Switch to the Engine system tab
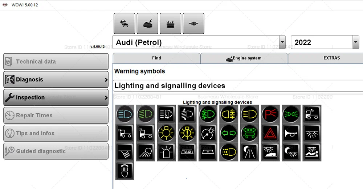The image size is (363, 189). point(244,58)
